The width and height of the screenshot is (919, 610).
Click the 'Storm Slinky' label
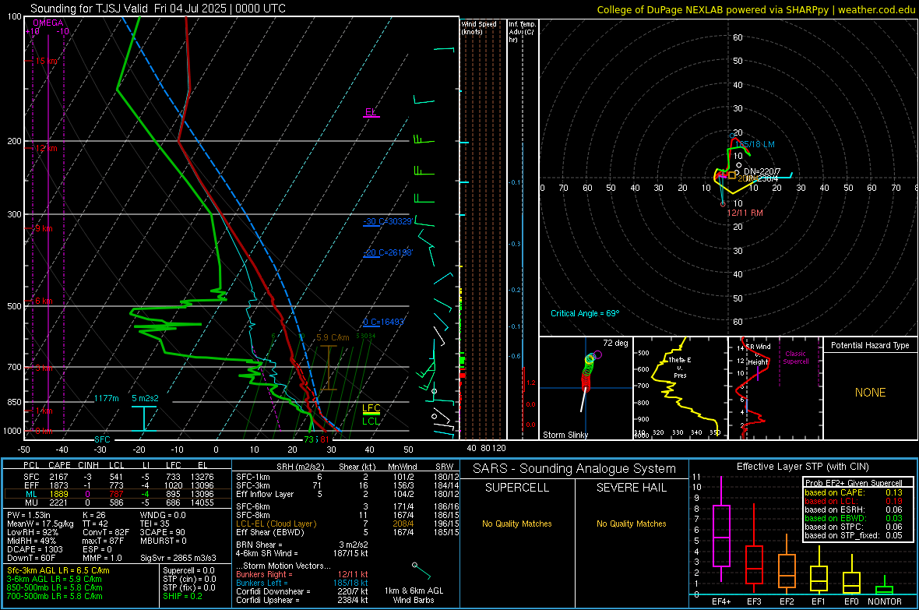coord(565,435)
